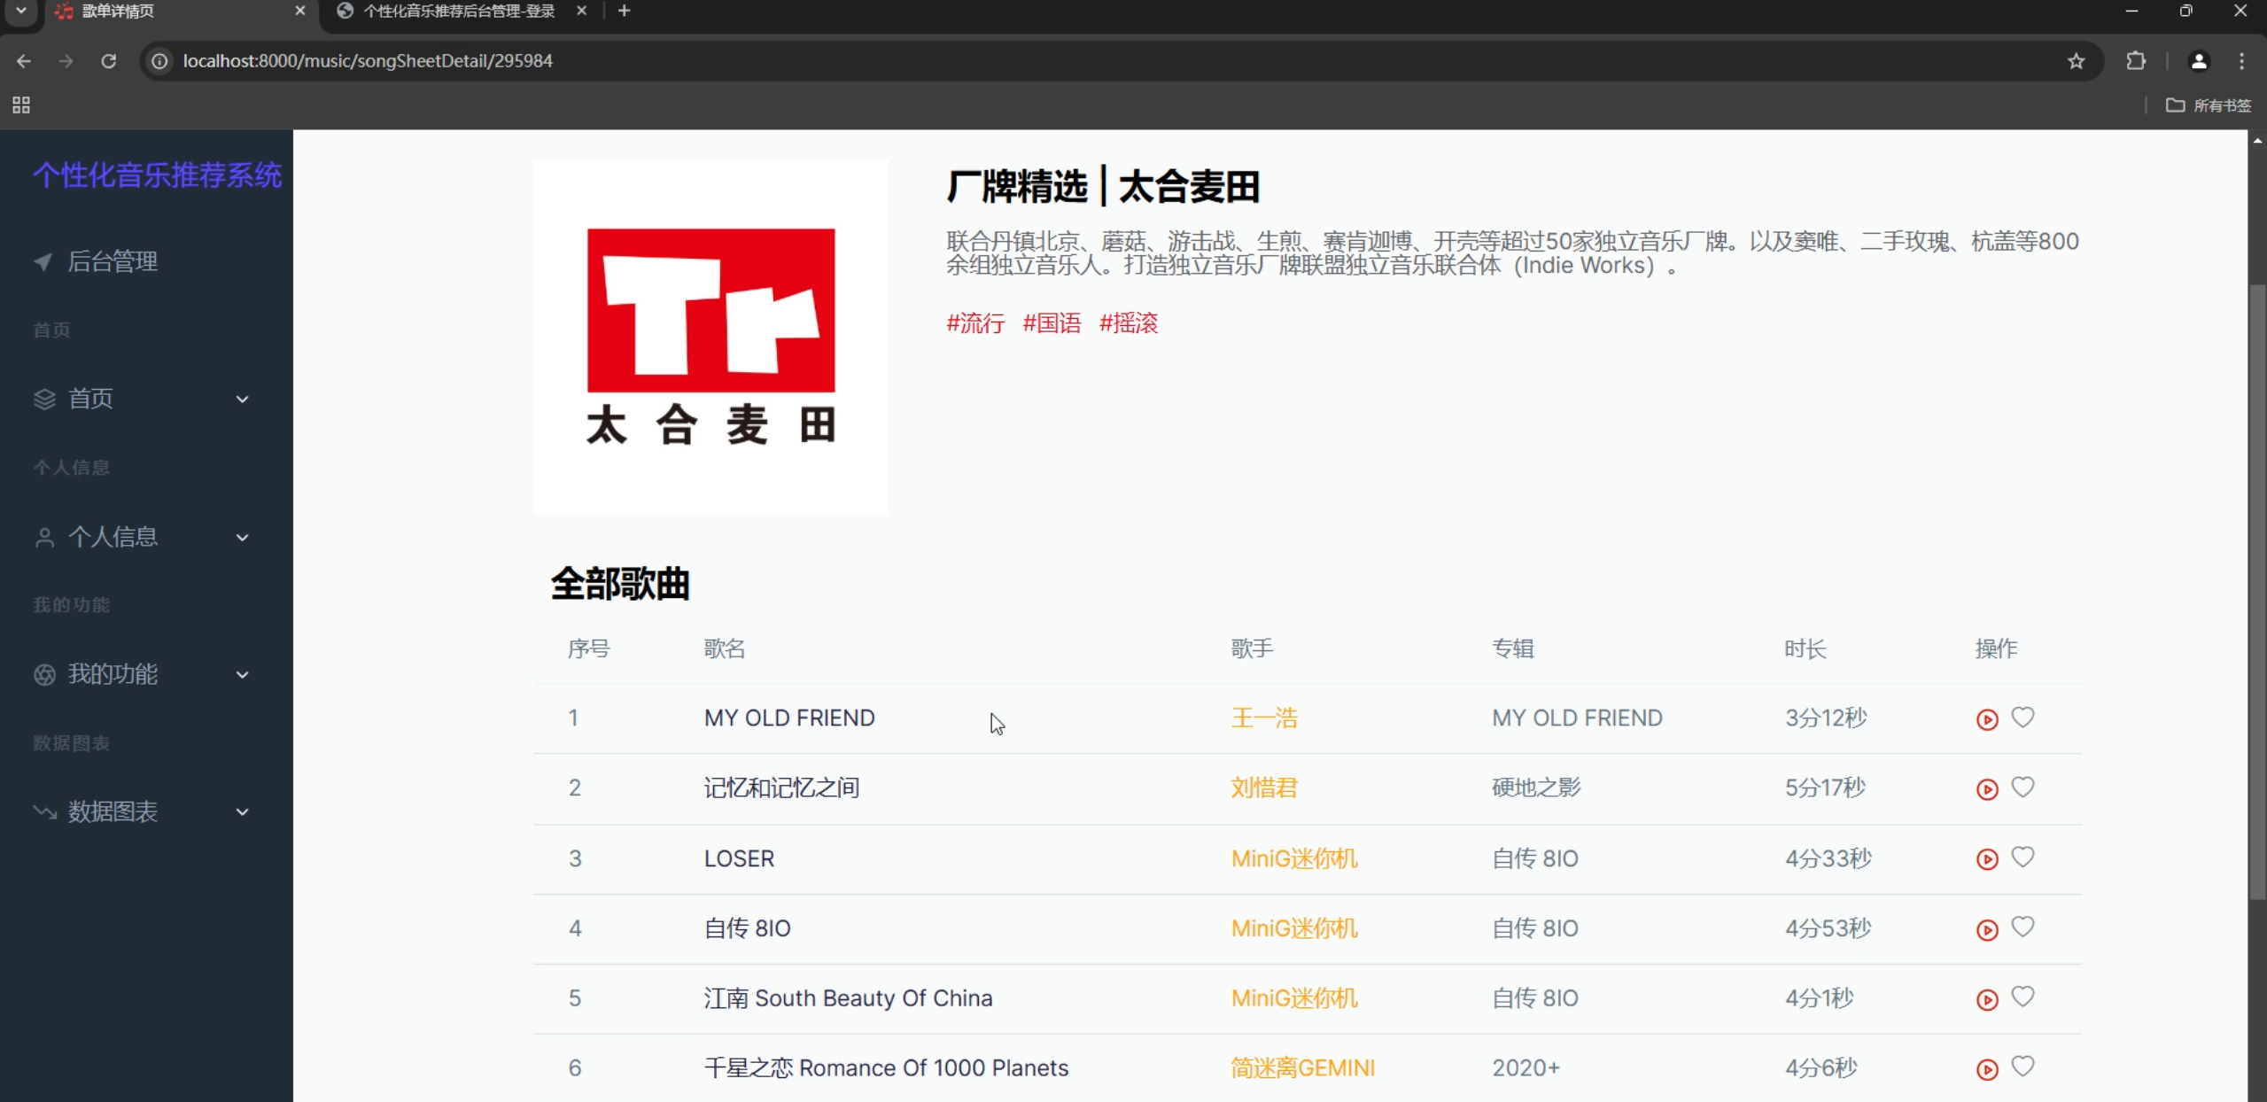Image resolution: width=2267 pixels, height=1102 pixels.
Task: Expand the 我的功能 sidebar menu
Action: click(142, 674)
